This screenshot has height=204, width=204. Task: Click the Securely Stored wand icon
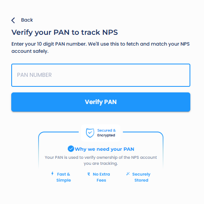pos(128,174)
